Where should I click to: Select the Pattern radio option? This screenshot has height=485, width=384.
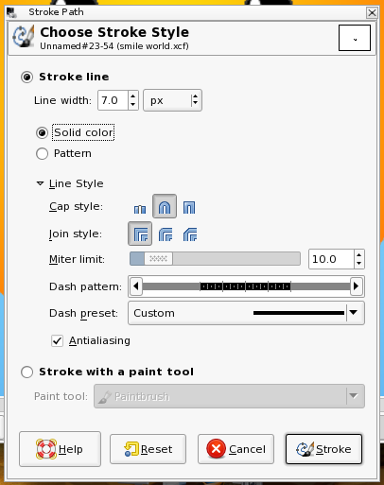(x=42, y=154)
